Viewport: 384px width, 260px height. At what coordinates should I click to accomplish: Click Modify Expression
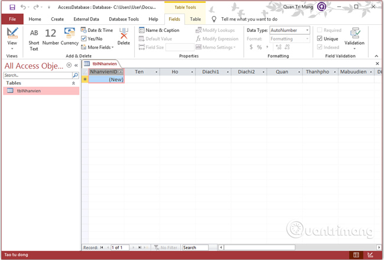(217, 39)
